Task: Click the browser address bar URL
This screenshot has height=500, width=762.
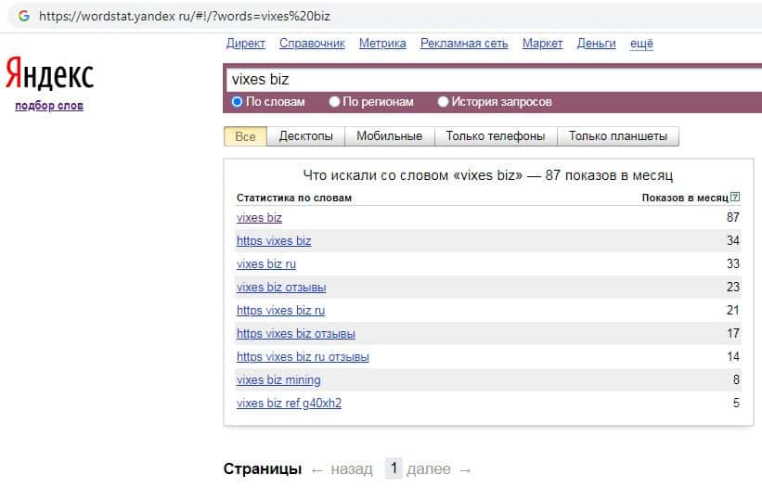Action: pyautogui.click(x=184, y=17)
